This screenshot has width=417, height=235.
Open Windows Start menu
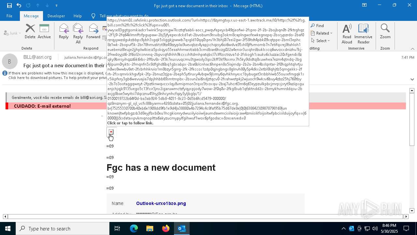tap(8, 228)
